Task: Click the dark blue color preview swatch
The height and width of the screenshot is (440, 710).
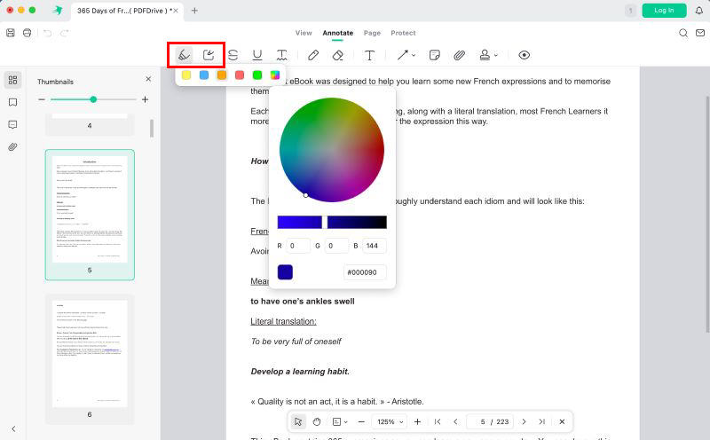Action: pyautogui.click(x=285, y=272)
